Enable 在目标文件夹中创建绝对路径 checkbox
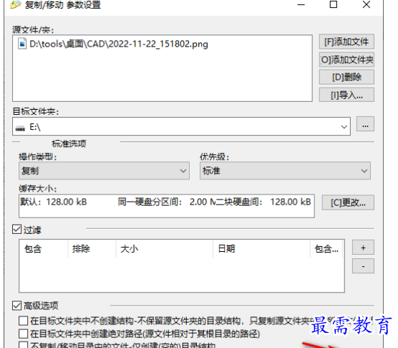 coord(23,334)
